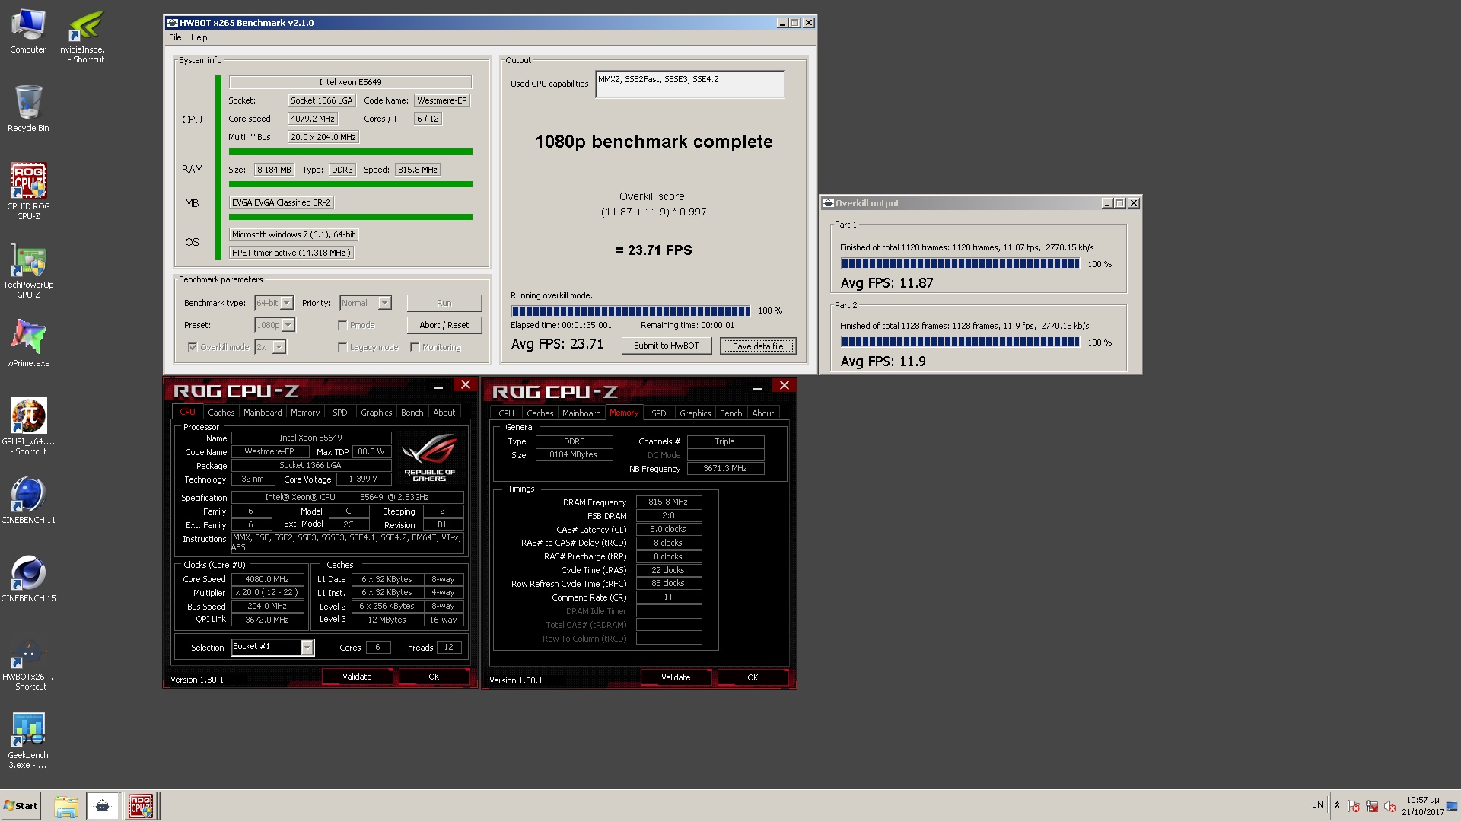Open About tab in left CPU-Z window
1461x822 pixels.
[x=444, y=413]
